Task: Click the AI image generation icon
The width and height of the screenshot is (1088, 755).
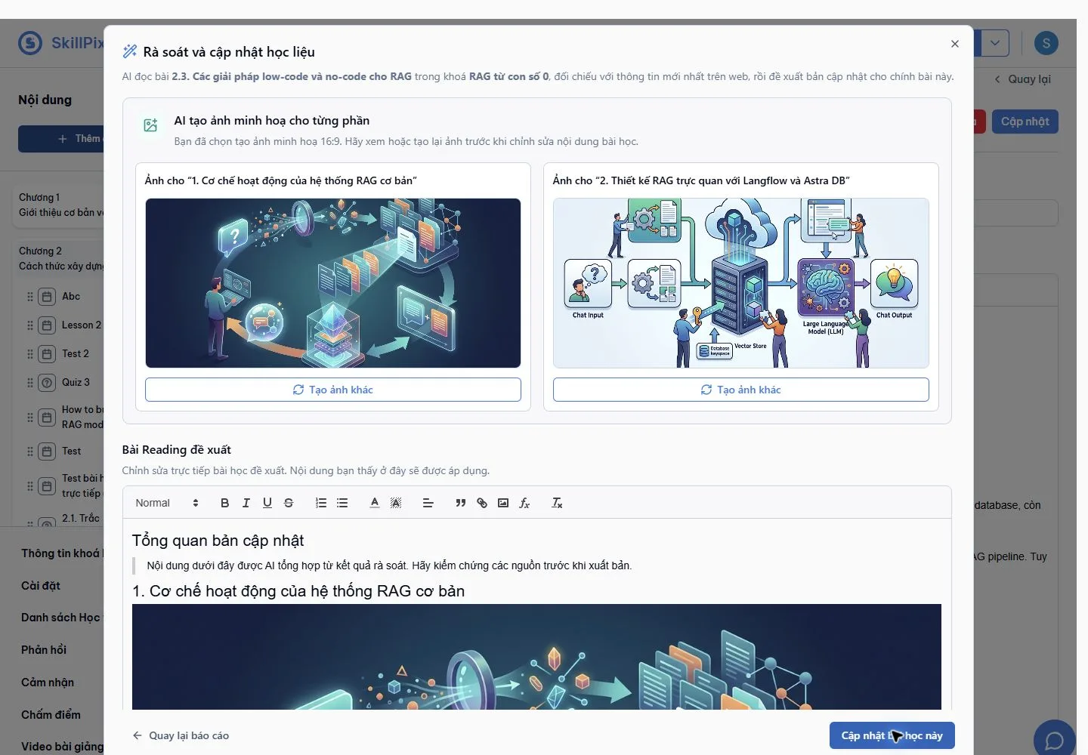Action: pyautogui.click(x=150, y=125)
